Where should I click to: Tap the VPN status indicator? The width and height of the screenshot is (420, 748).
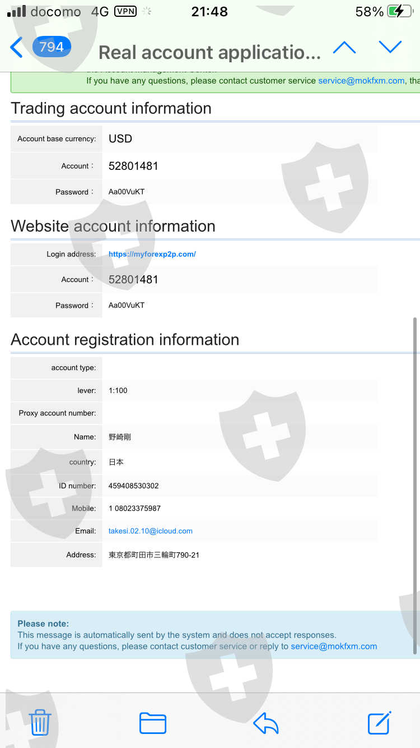coord(125,11)
